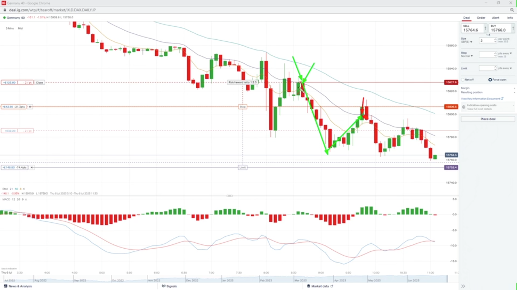This screenshot has height=290, width=517.
Task: Open View Key Information Document link
Action: pos(480,99)
